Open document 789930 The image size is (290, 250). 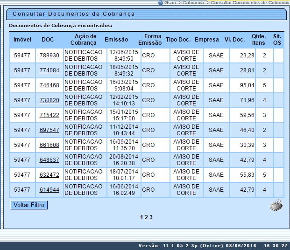tap(50, 56)
